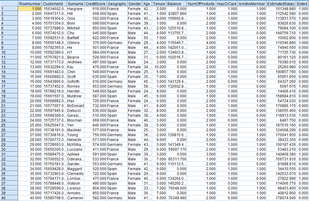
Task: Click the RowNumber column header
Action: pos(30,4)
